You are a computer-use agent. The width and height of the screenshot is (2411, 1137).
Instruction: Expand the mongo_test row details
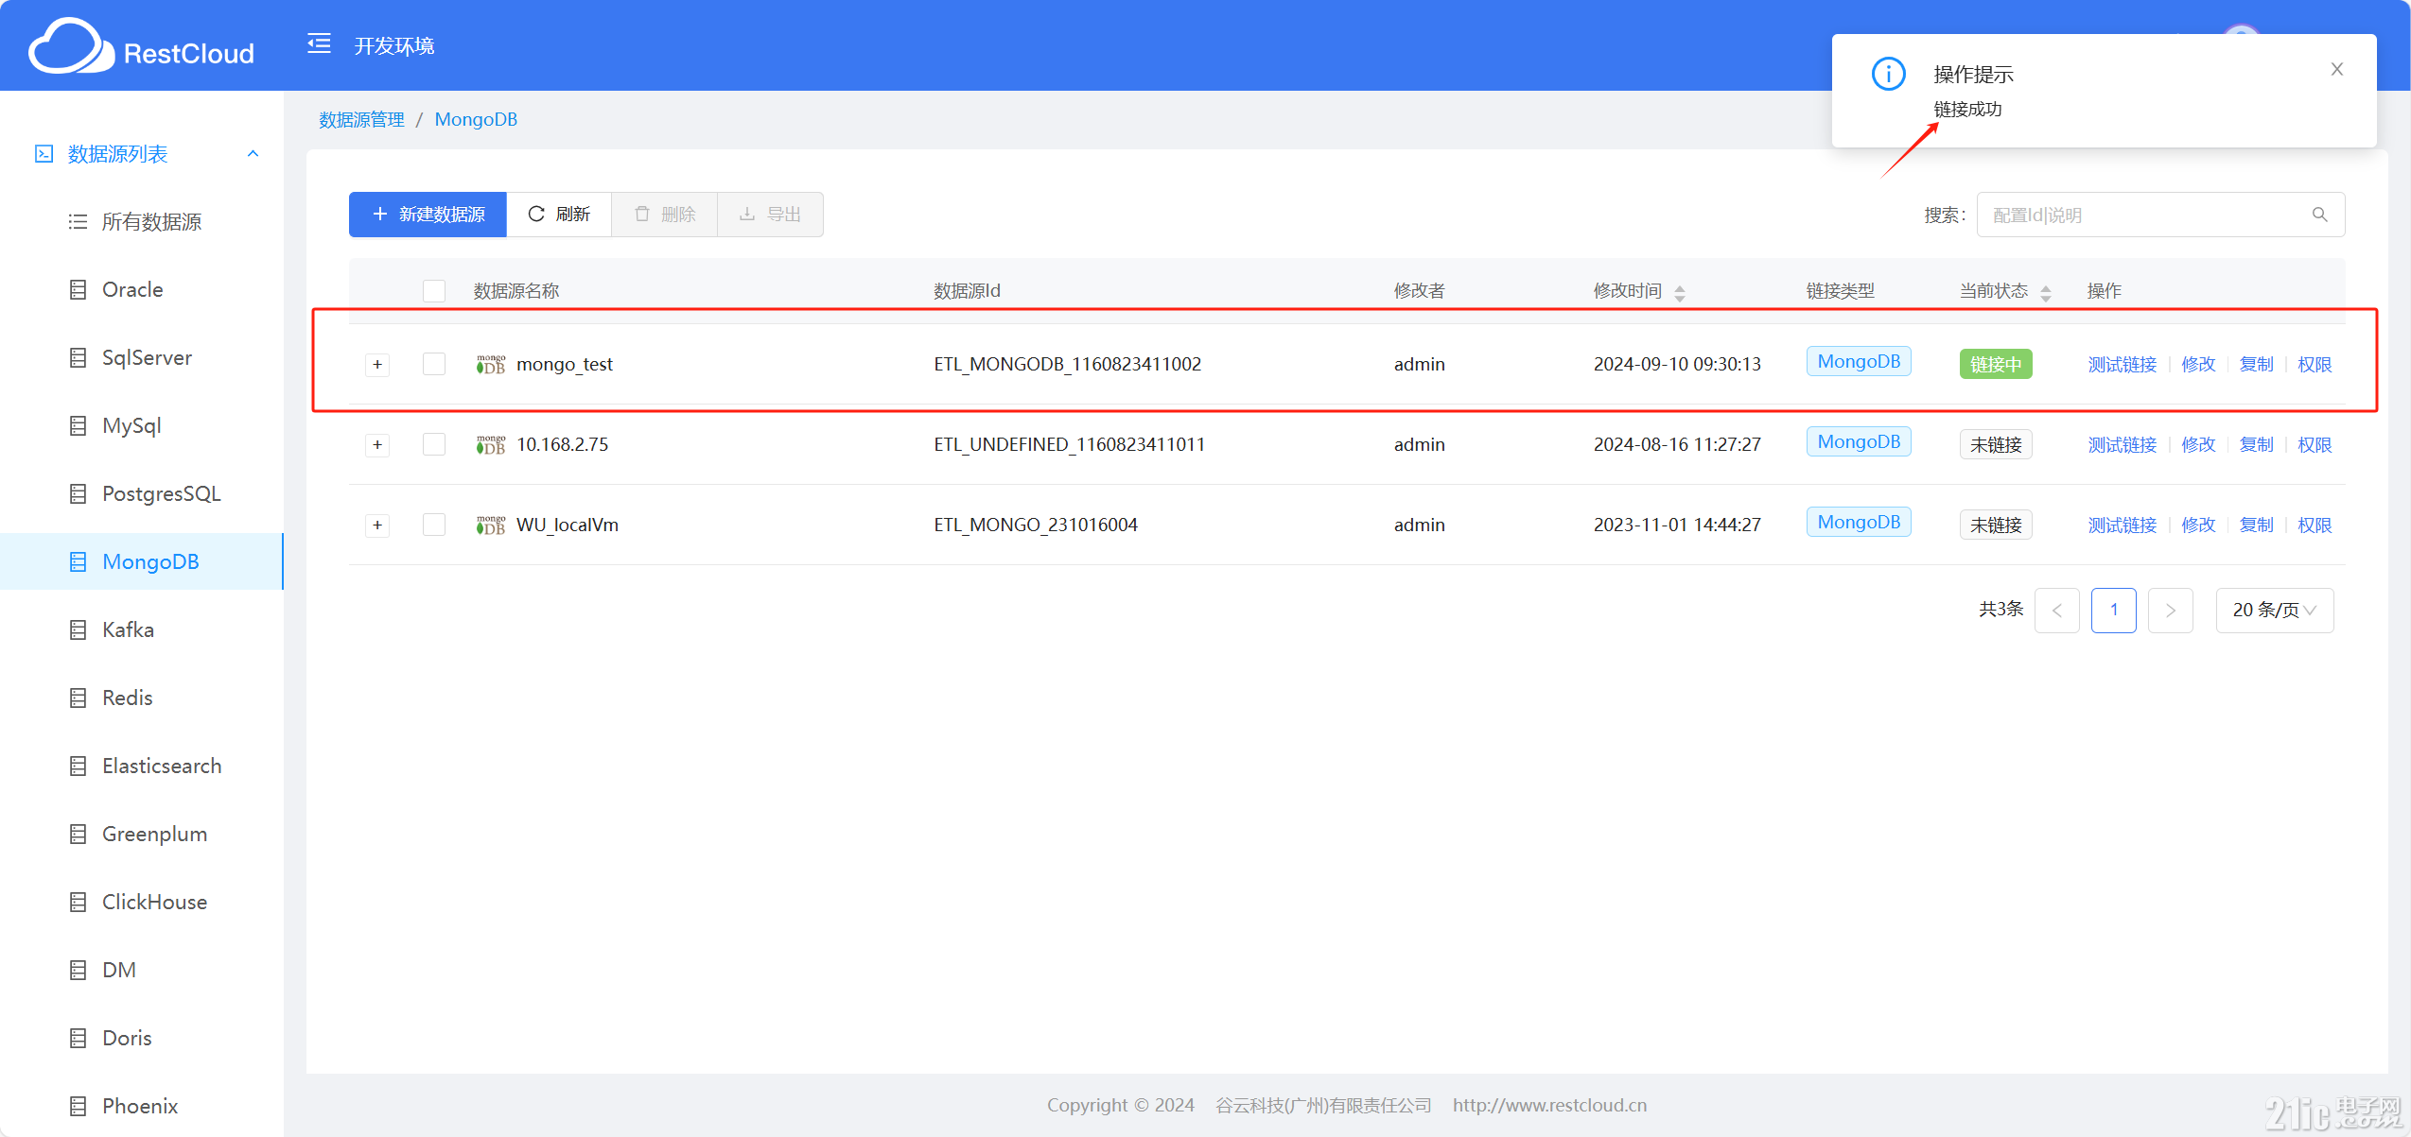[377, 364]
